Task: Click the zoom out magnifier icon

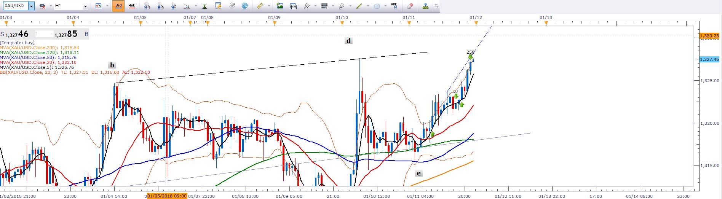Action: point(160,6)
